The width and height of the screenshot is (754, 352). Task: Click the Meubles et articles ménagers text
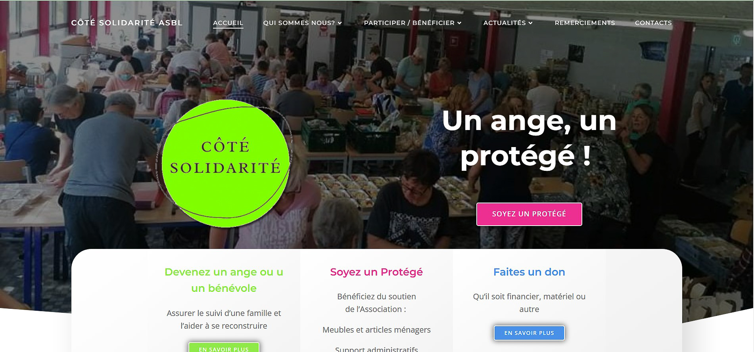coord(376,330)
